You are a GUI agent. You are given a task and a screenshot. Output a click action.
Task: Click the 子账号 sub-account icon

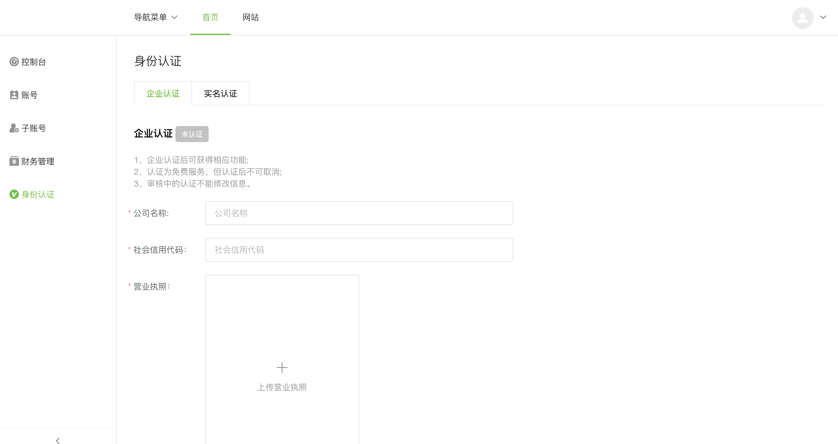pos(14,128)
